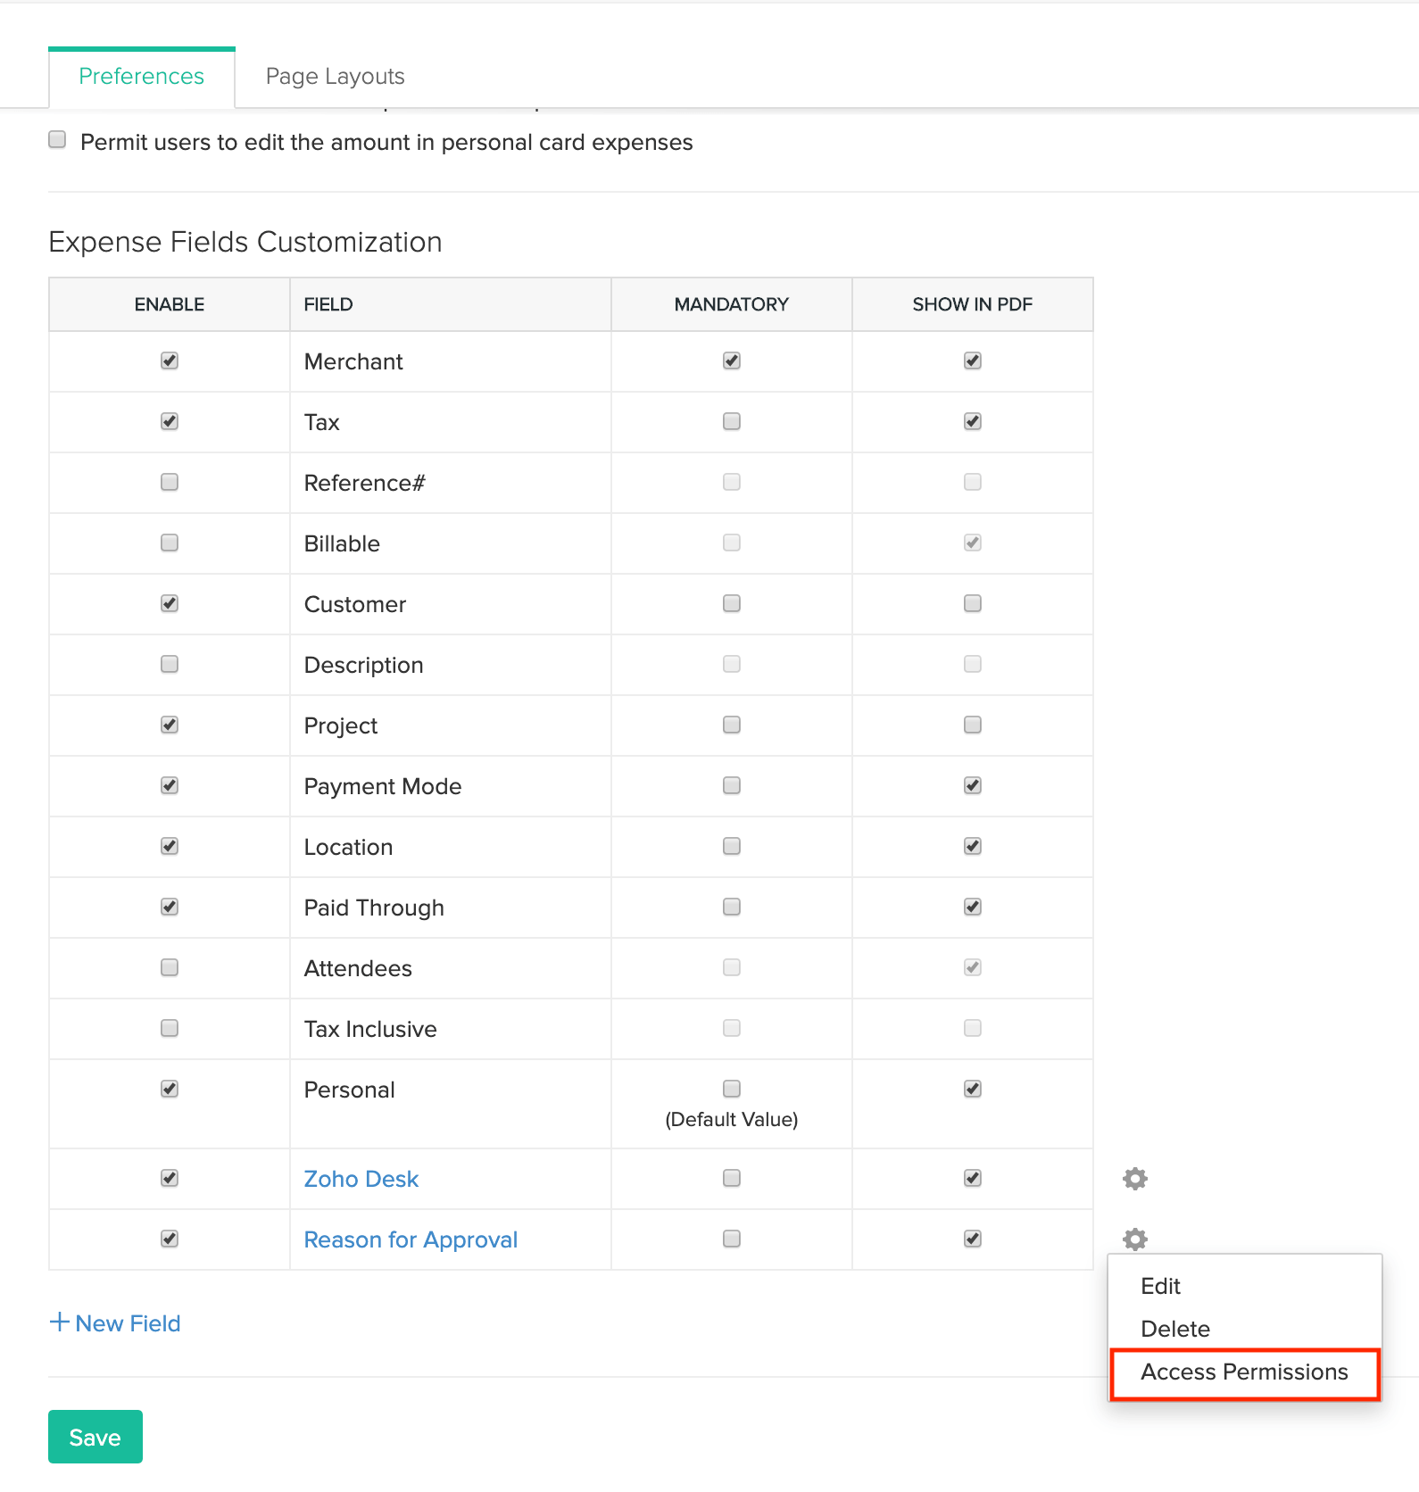The height and width of the screenshot is (1492, 1419).
Task: Open the Preferences tab
Action: click(x=141, y=77)
